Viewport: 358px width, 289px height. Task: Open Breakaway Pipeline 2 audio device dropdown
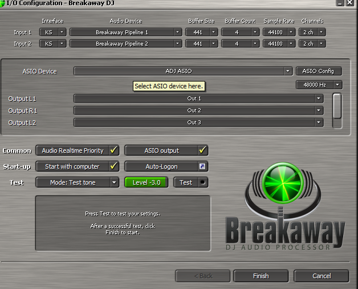pos(126,43)
